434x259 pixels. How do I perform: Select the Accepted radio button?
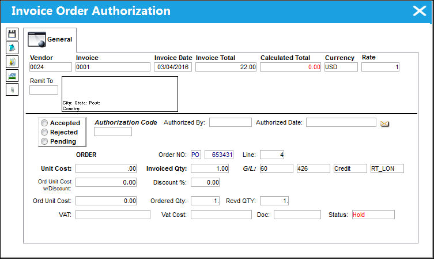(x=44, y=123)
